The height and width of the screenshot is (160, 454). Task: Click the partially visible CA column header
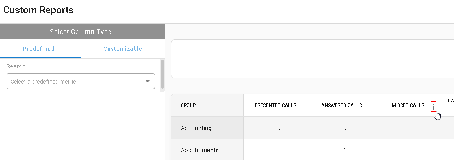pos(450,101)
